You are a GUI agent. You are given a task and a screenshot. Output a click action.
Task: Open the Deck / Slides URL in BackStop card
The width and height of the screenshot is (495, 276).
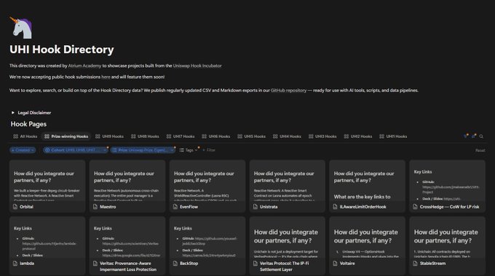[209, 256]
